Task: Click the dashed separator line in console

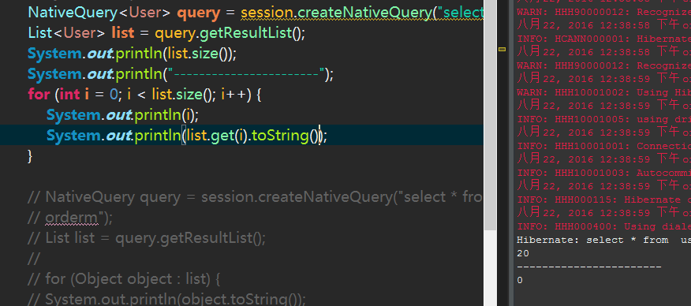Action: tap(588, 267)
